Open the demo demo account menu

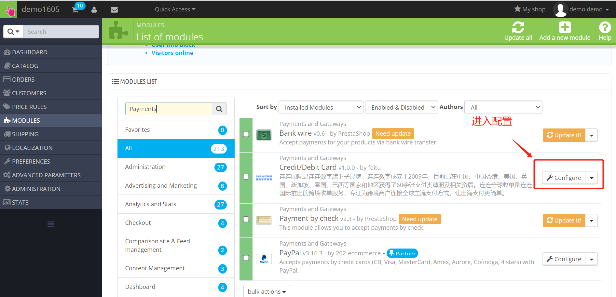(589, 9)
